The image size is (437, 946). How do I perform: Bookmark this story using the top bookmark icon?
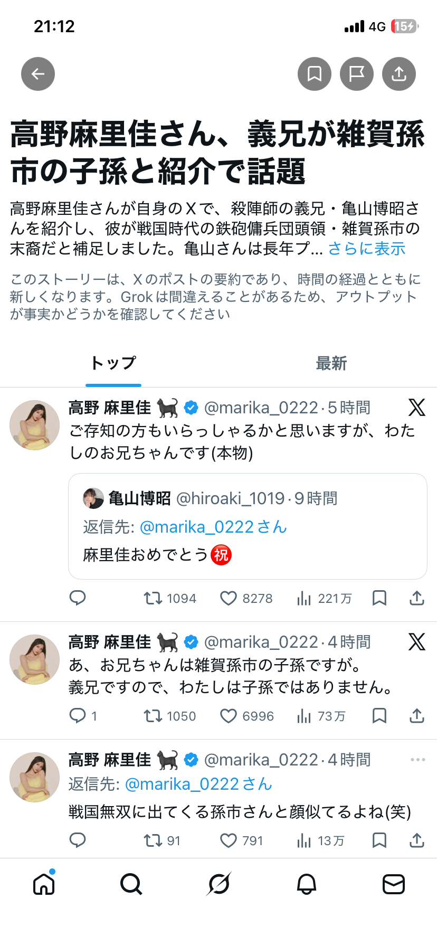(315, 74)
